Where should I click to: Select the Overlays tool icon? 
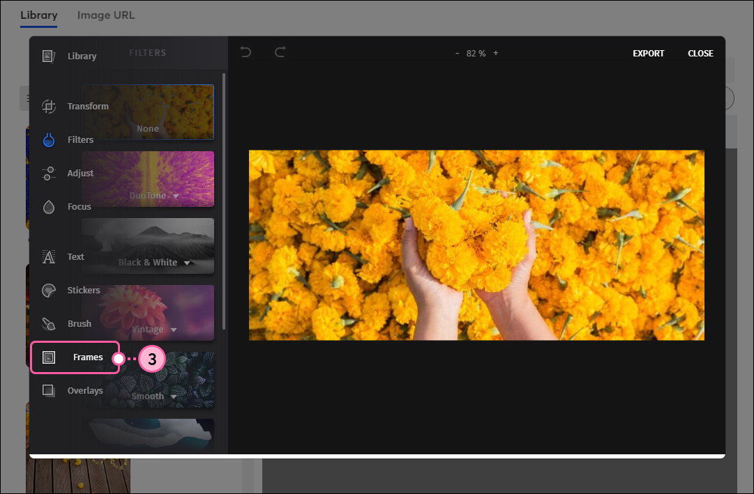pos(49,391)
